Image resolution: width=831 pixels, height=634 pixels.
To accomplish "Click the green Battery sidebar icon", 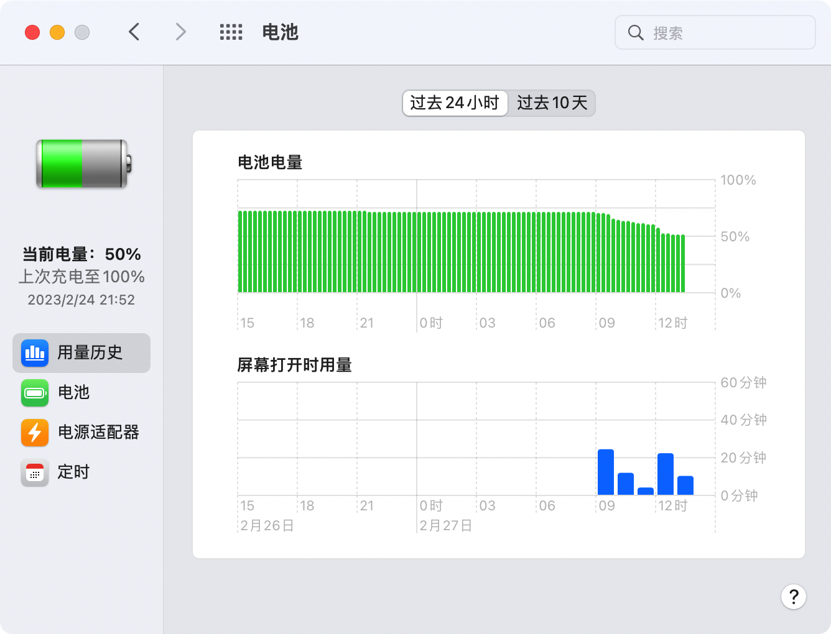I will 35,393.
